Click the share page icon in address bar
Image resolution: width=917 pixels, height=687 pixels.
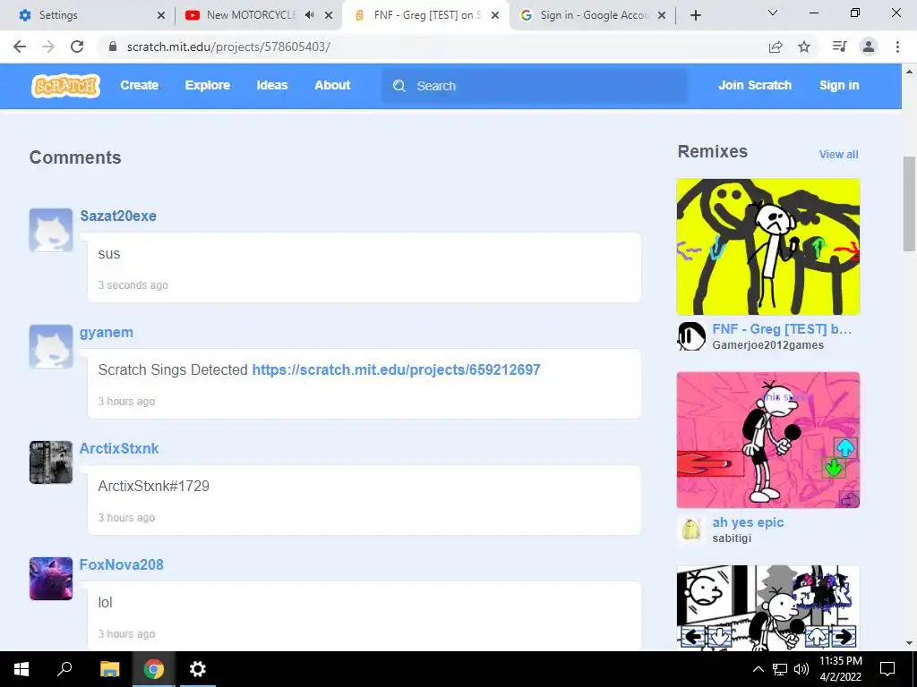coord(776,47)
